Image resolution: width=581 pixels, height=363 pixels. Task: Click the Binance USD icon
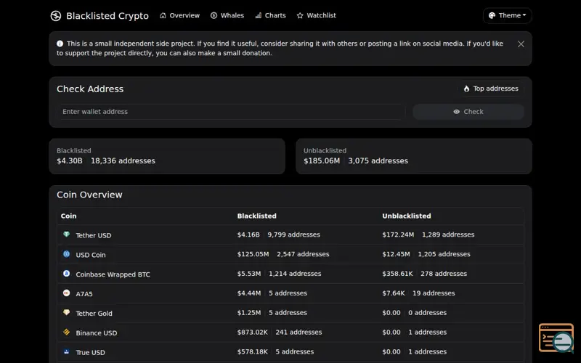[x=66, y=332]
